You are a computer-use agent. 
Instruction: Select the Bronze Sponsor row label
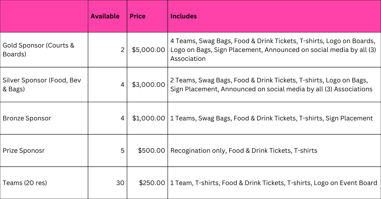coord(27,118)
